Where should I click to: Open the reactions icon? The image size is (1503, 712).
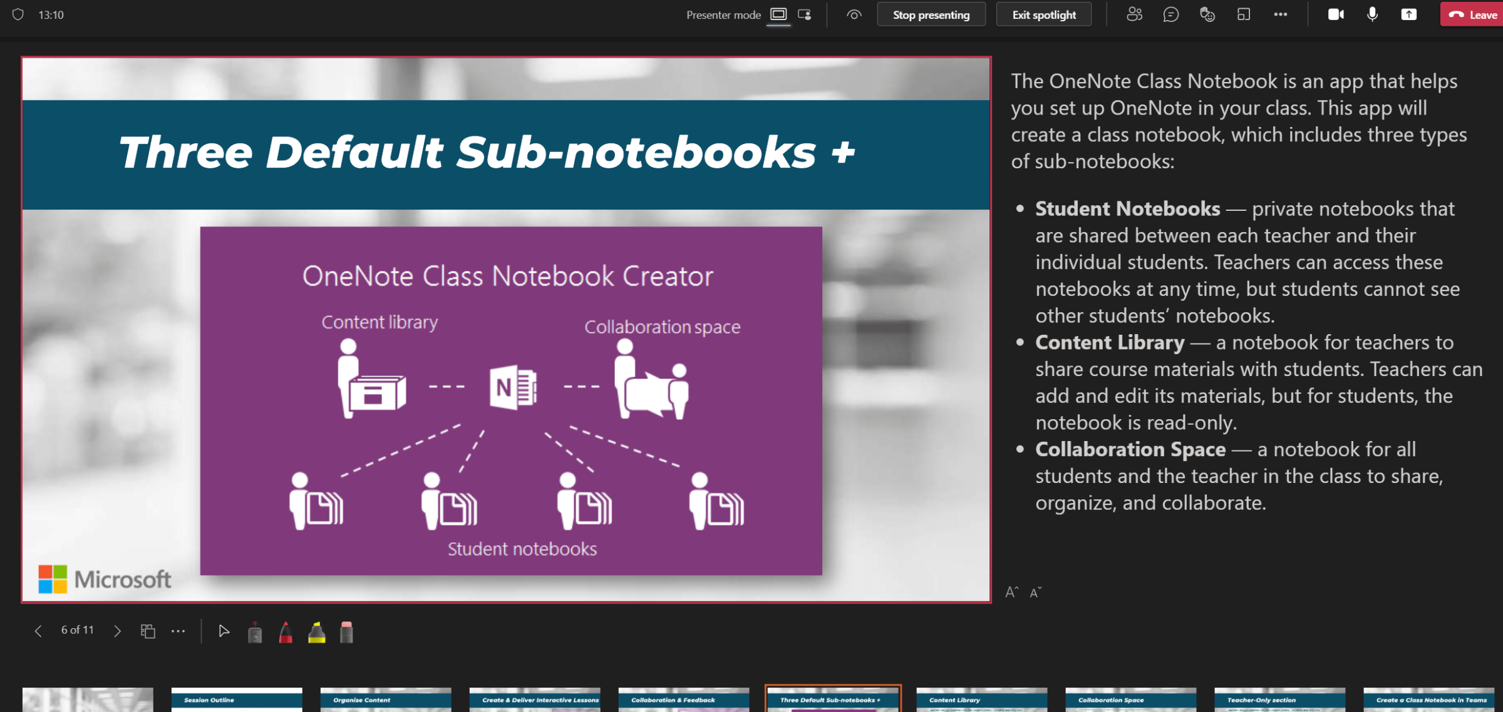[x=1207, y=14]
